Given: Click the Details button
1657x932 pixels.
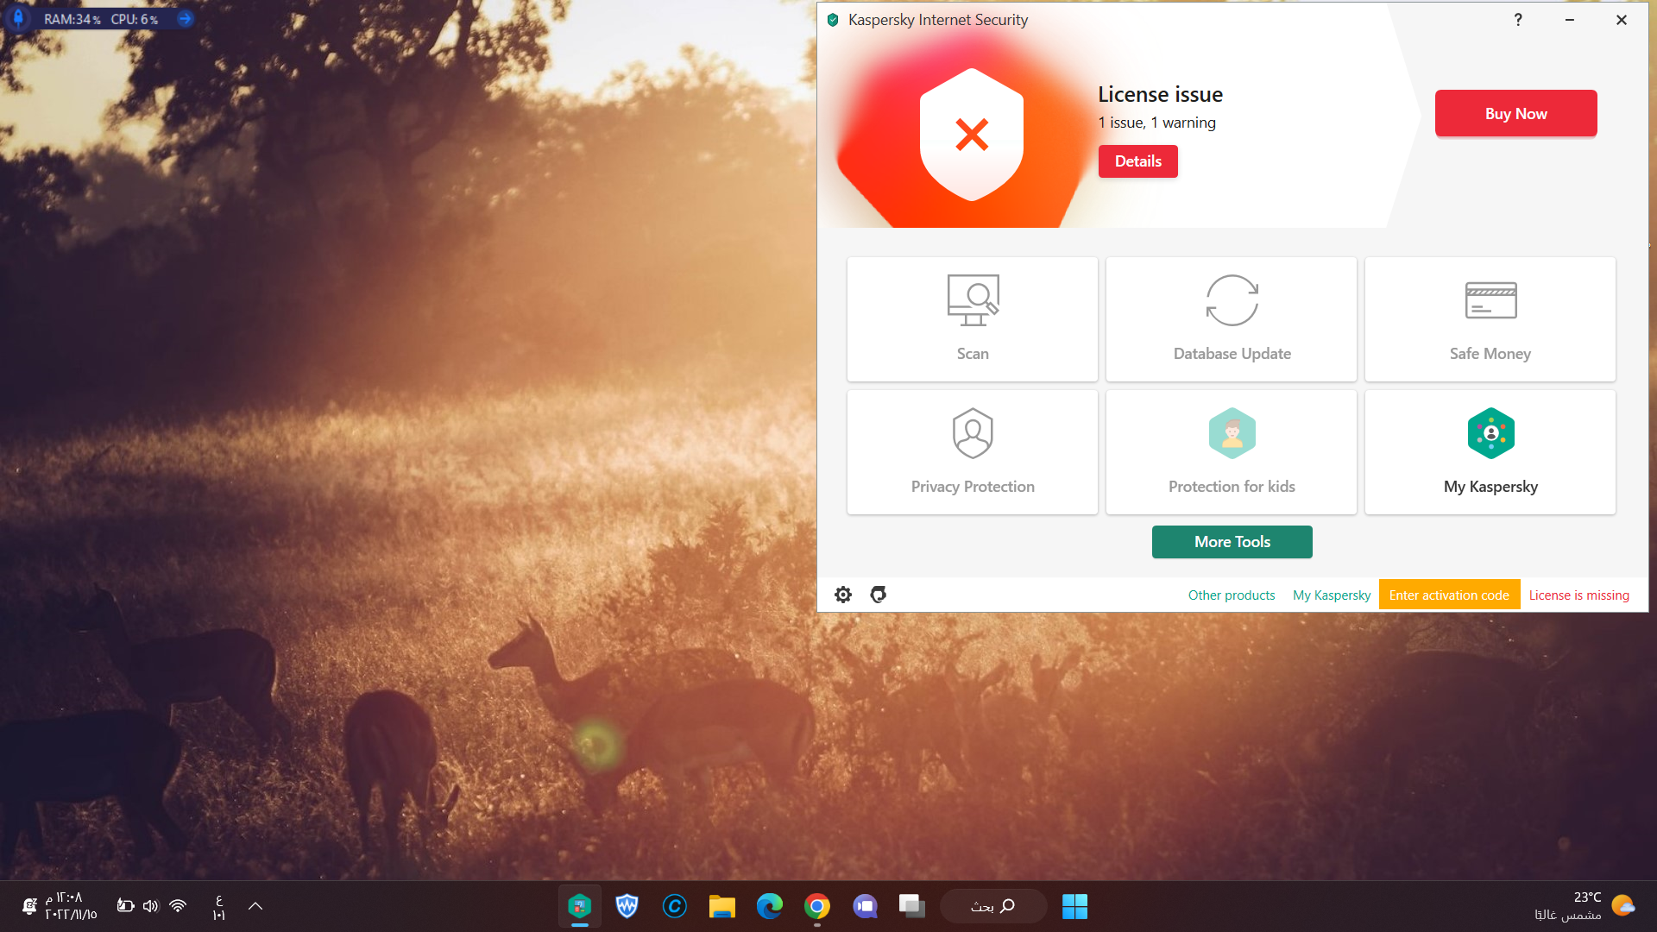Looking at the screenshot, I should (1137, 161).
